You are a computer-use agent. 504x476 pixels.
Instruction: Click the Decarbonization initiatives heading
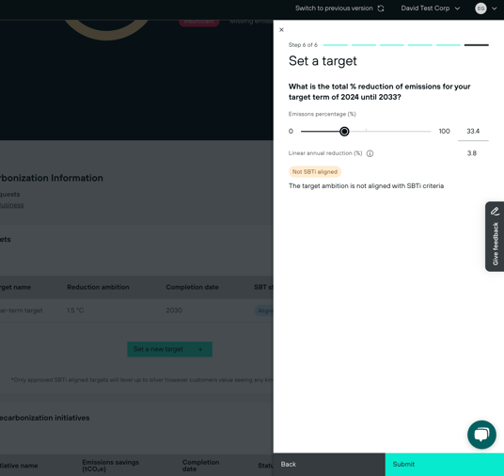[x=45, y=418]
